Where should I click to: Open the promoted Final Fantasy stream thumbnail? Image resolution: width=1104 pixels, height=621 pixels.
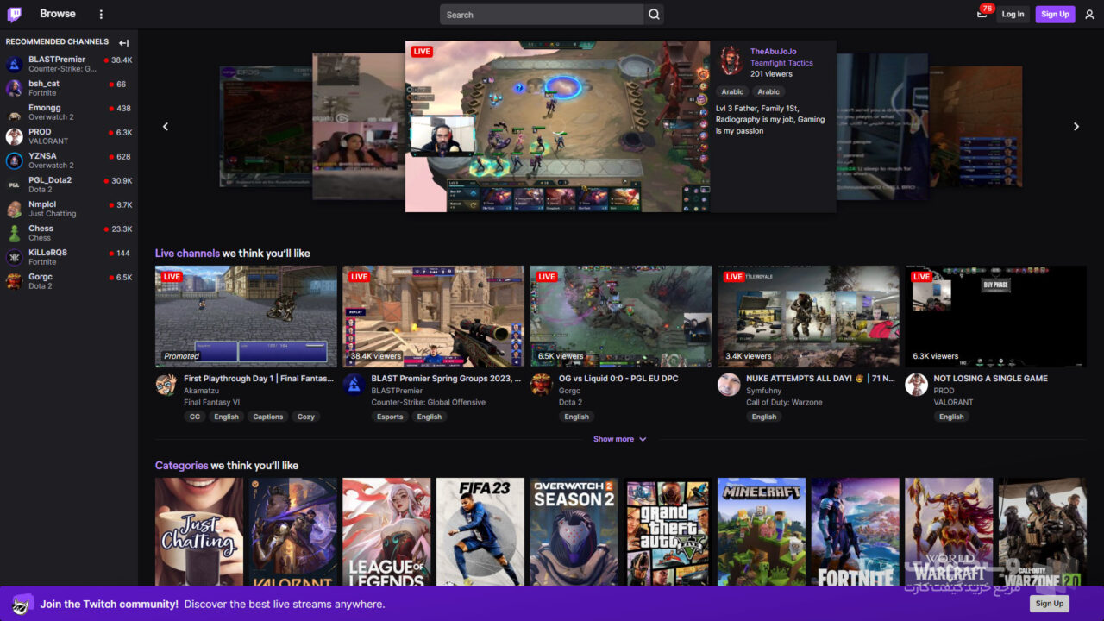pos(246,317)
